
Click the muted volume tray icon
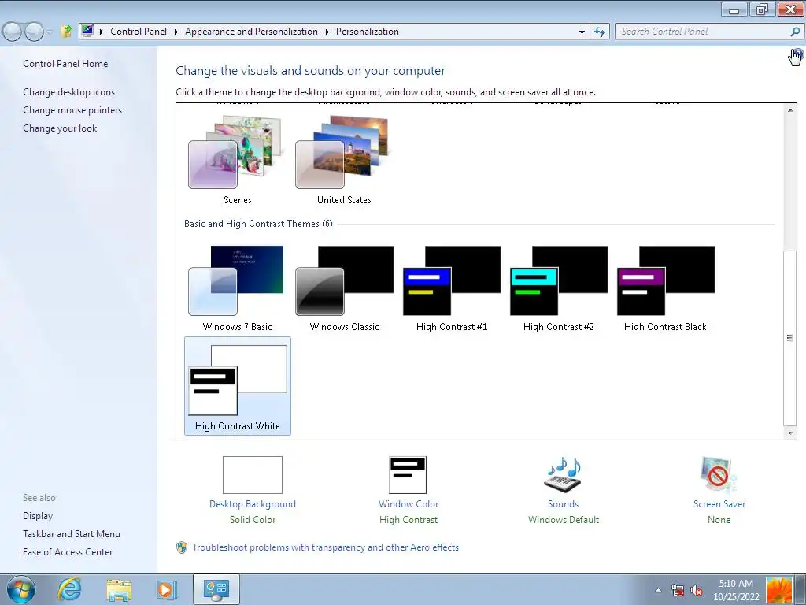pyautogui.click(x=697, y=590)
